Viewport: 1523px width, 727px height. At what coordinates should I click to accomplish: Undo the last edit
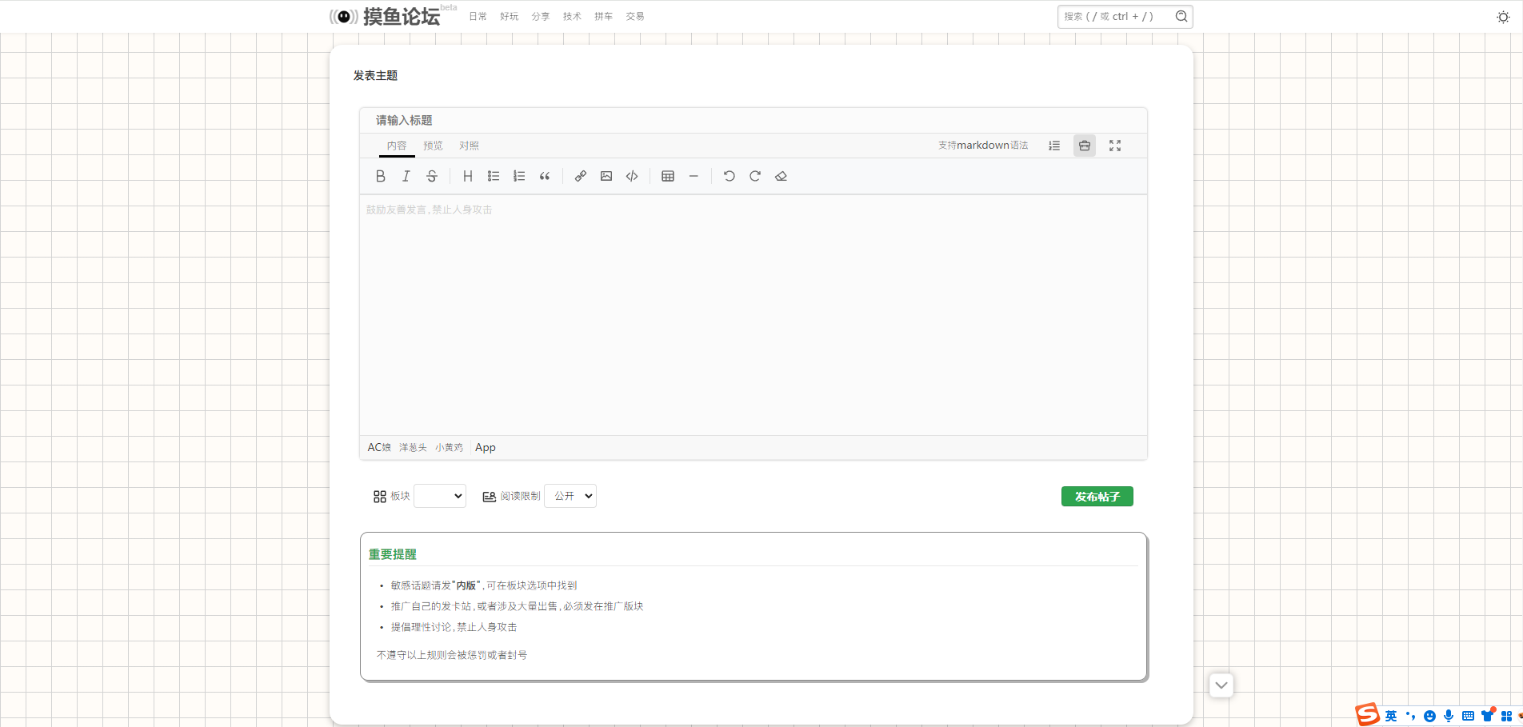pyautogui.click(x=730, y=176)
